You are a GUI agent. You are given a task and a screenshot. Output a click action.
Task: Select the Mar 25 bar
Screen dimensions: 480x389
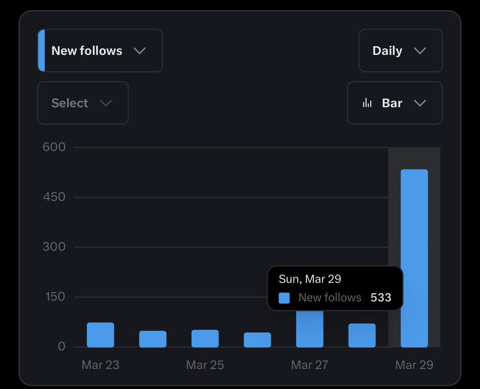click(205, 339)
